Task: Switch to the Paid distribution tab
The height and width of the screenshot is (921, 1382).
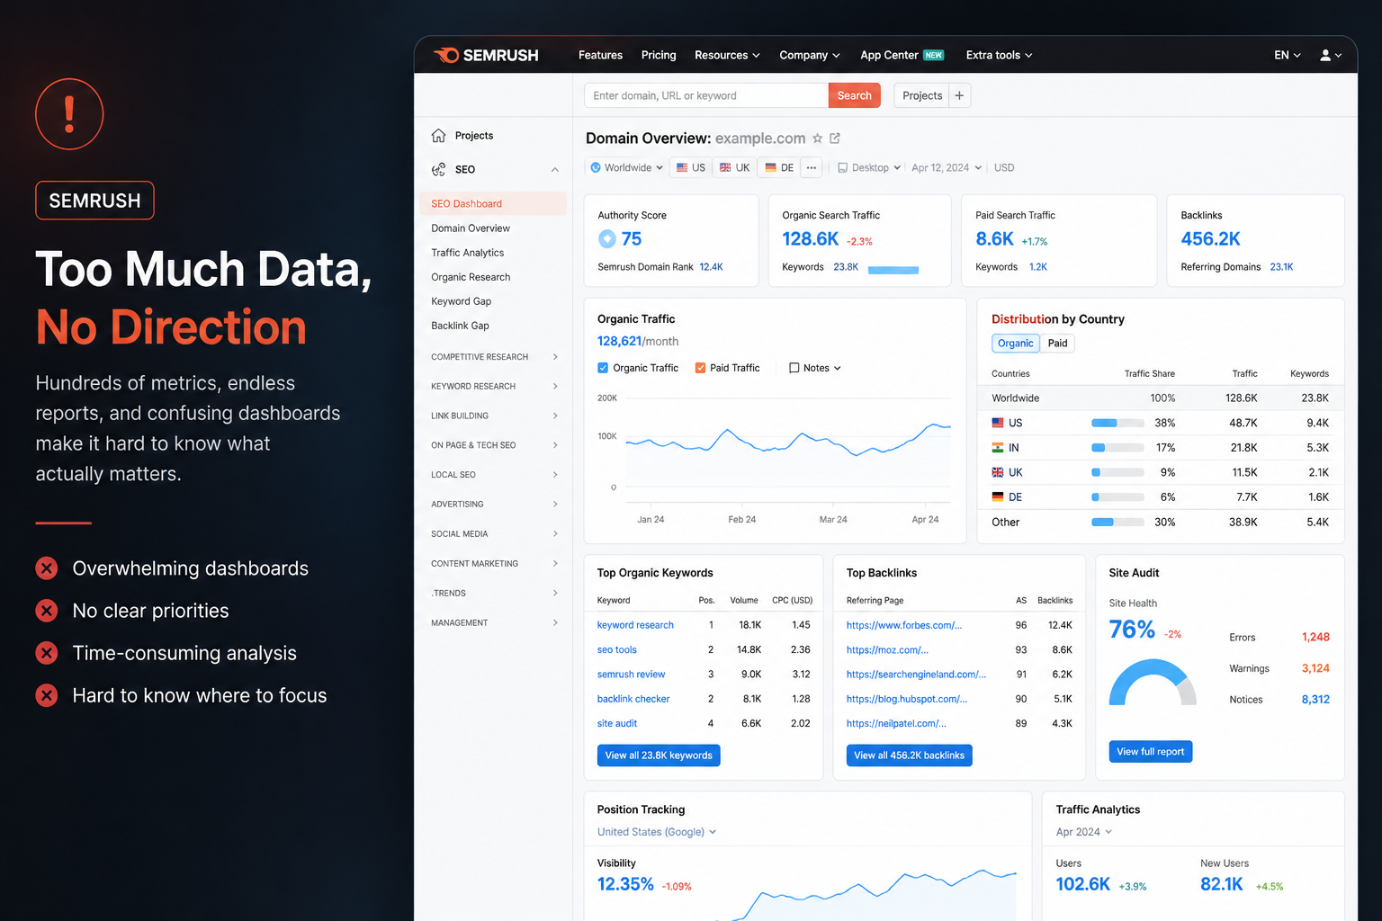Action: point(1058,344)
